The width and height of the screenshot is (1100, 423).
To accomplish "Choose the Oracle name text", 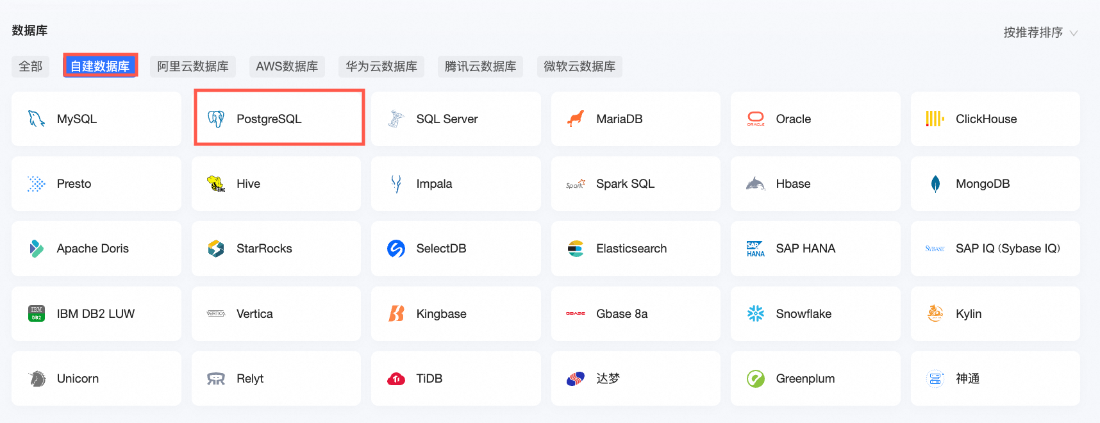I will pyautogui.click(x=794, y=119).
